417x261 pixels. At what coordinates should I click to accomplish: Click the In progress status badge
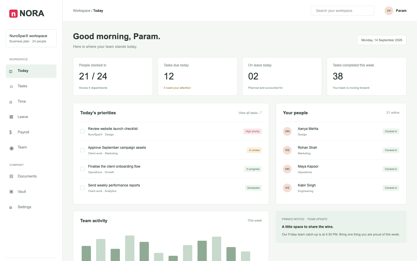[253, 169]
